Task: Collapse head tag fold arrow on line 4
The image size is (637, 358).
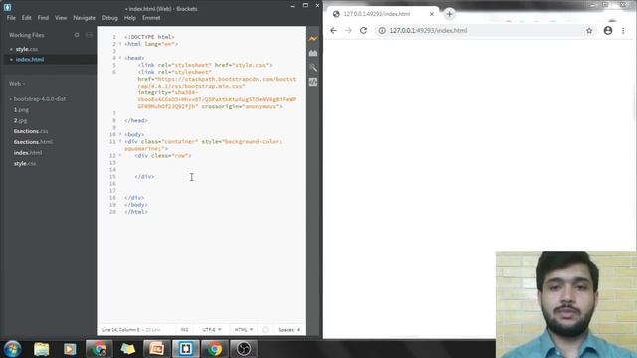Action: pos(120,58)
